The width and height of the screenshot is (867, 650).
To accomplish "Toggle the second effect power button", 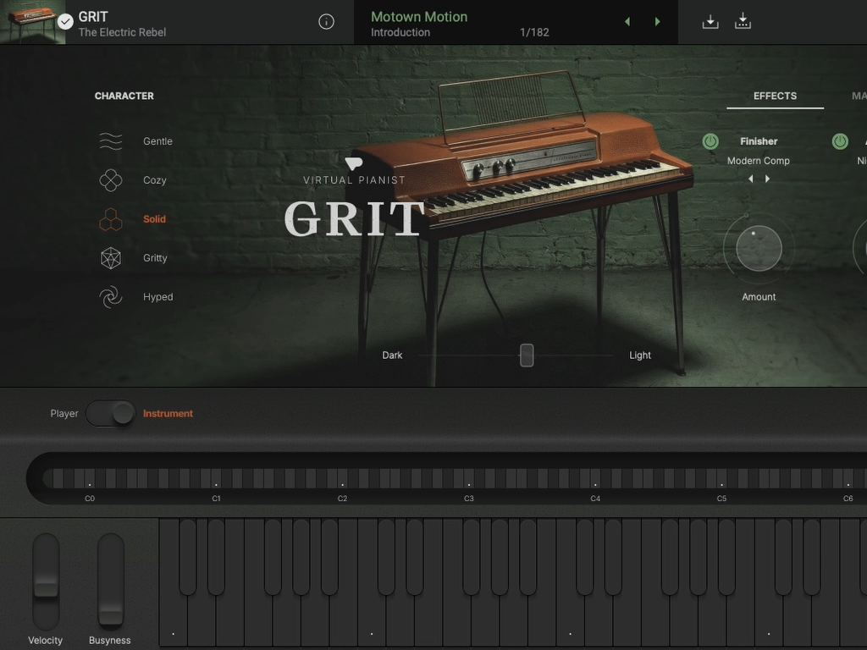I will point(840,141).
